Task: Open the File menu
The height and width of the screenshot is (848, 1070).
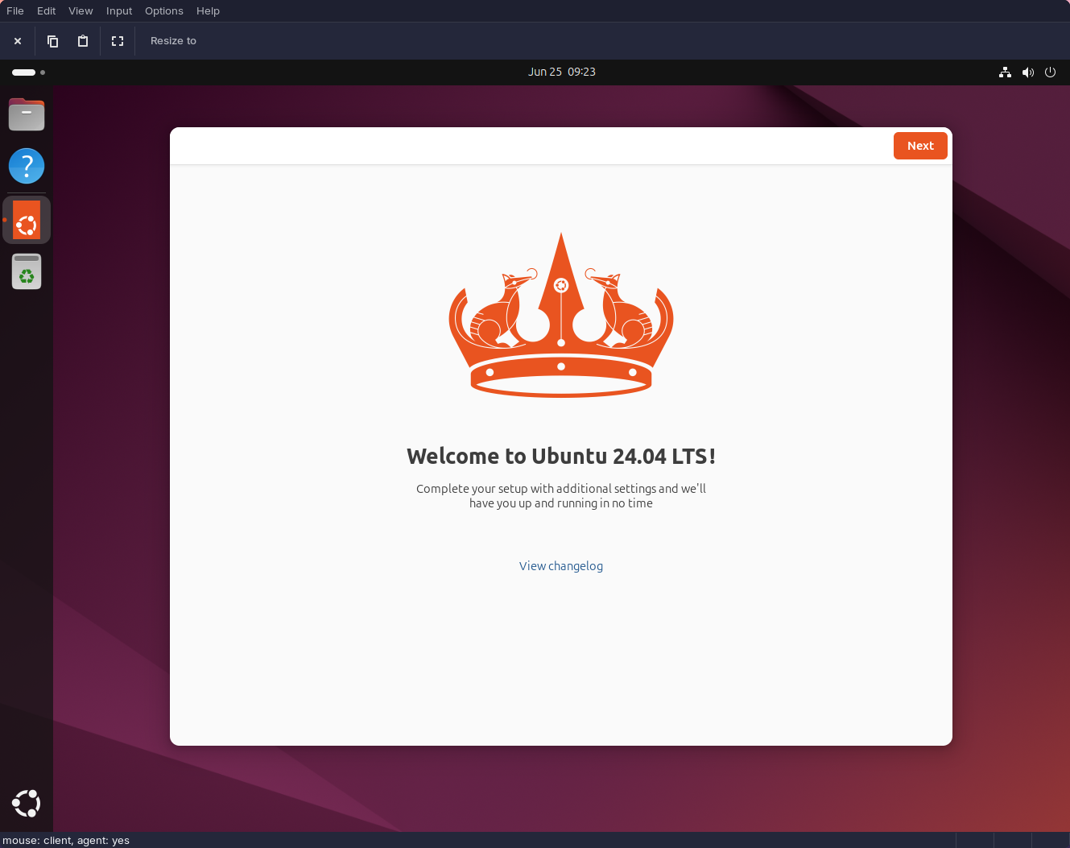Action: point(15,11)
